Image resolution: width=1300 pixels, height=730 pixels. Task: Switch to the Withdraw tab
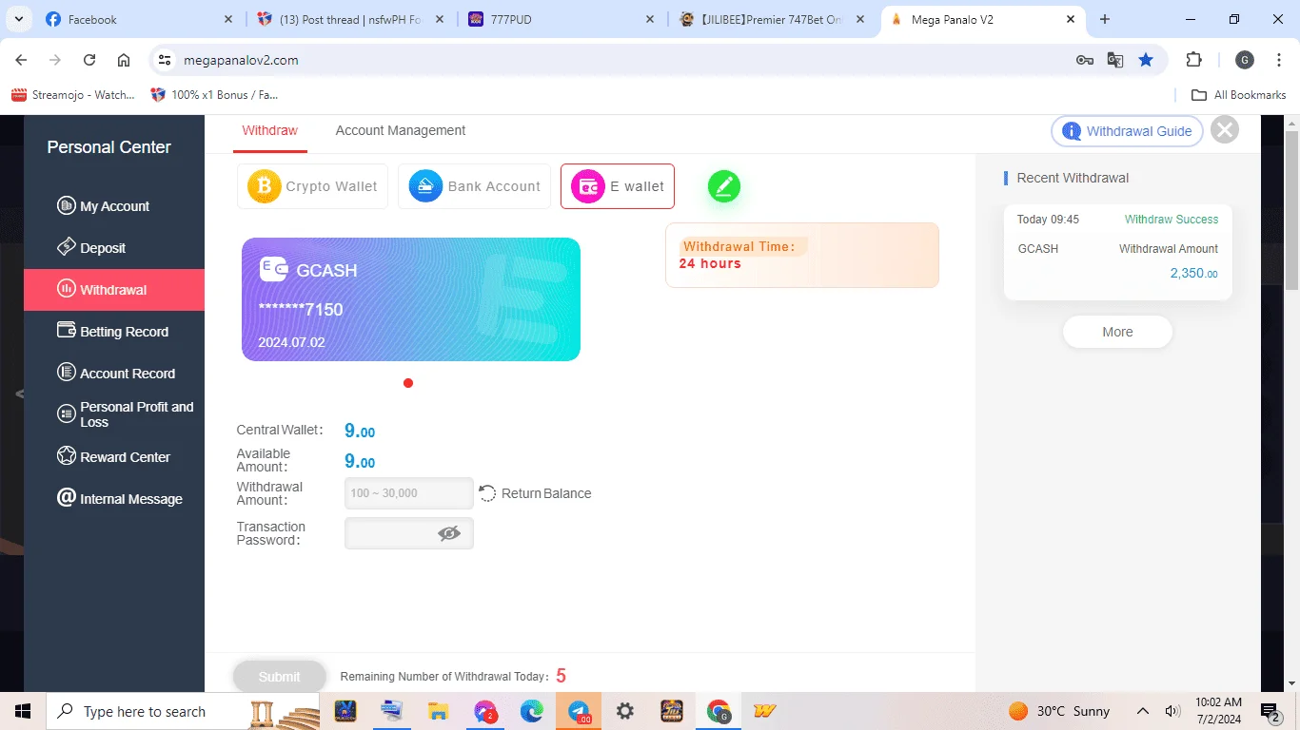coord(270,130)
